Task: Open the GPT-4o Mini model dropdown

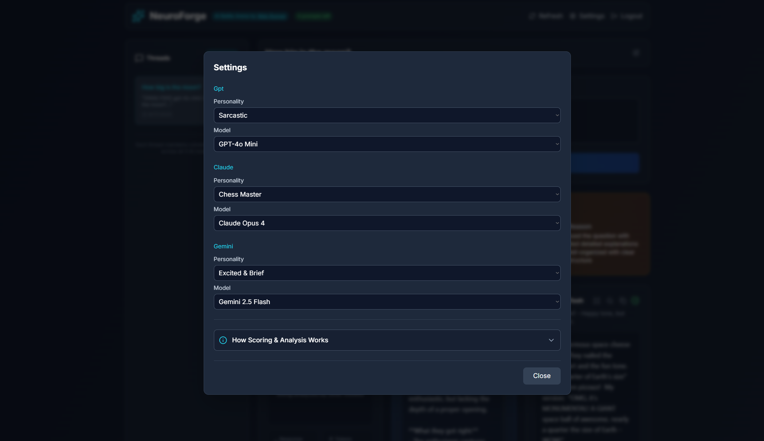Action: pyautogui.click(x=387, y=144)
